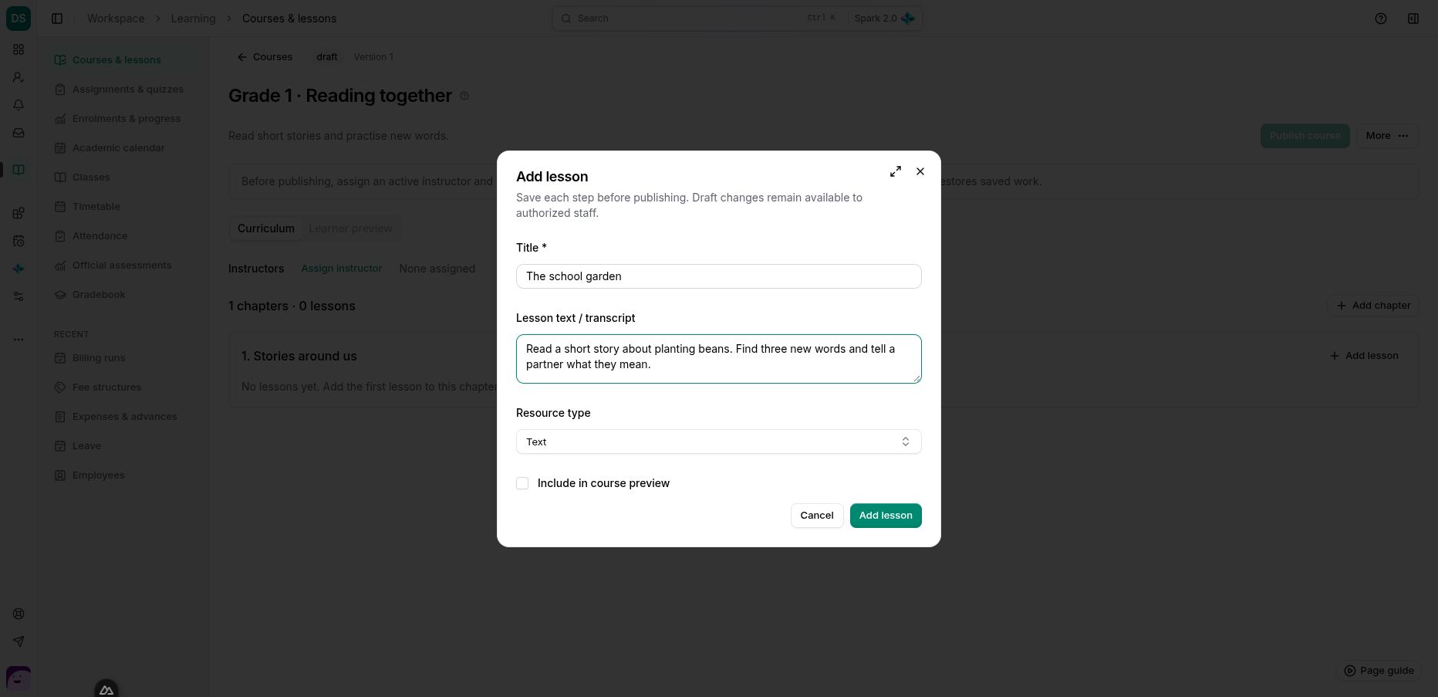Close the Add lesson dialog
The height and width of the screenshot is (697, 1438).
(920, 171)
